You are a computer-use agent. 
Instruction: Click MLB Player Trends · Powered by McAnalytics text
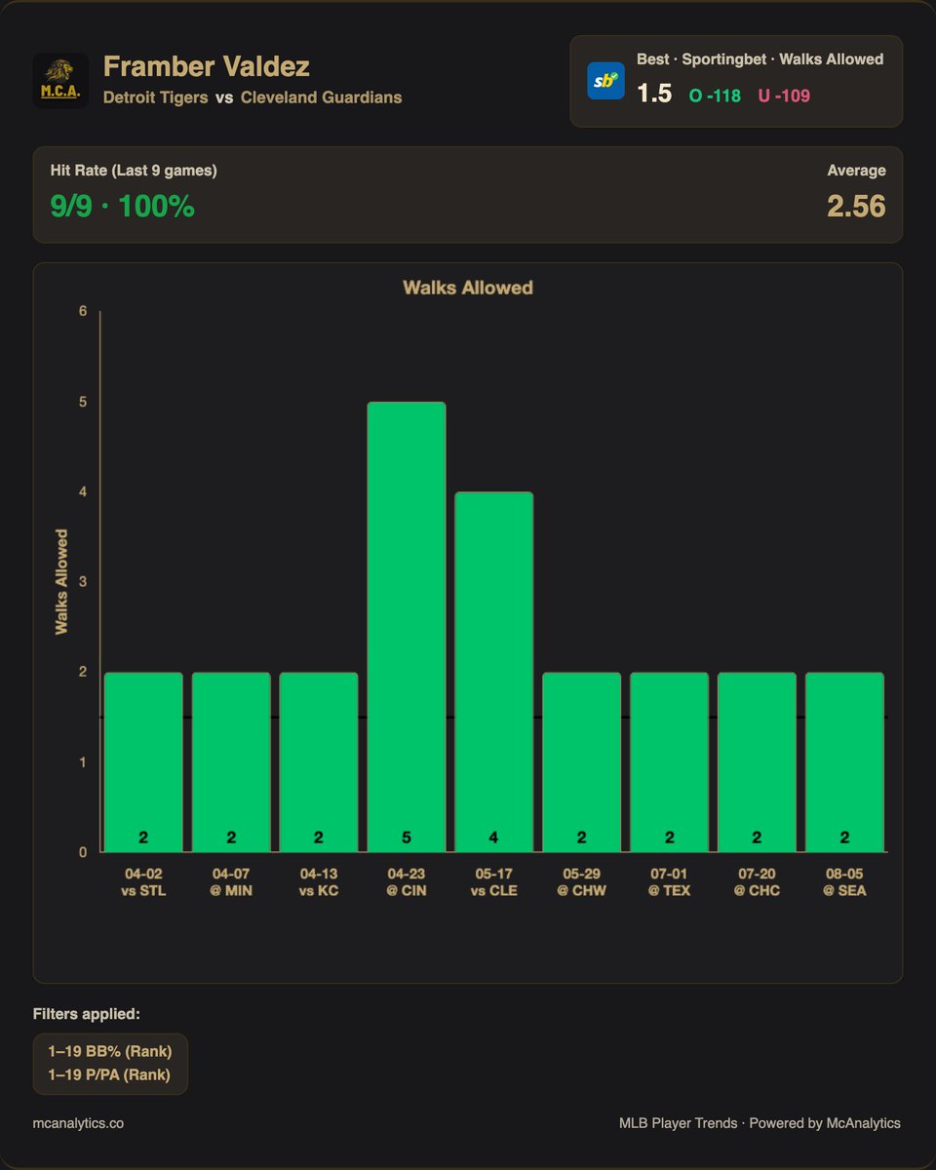click(x=760, y=1123)
